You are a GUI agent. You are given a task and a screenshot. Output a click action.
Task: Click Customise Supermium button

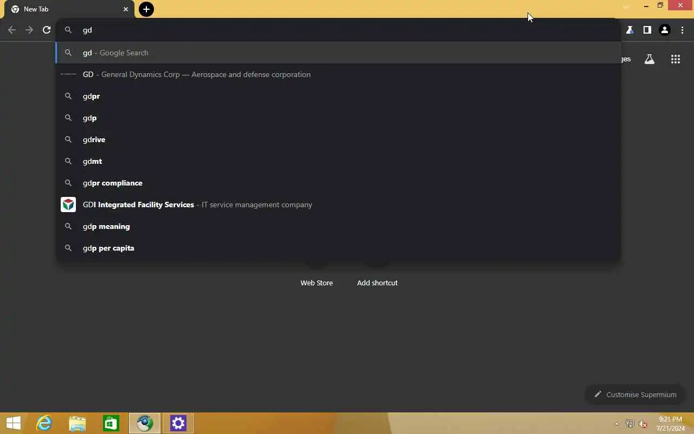(x=635, y=394)
